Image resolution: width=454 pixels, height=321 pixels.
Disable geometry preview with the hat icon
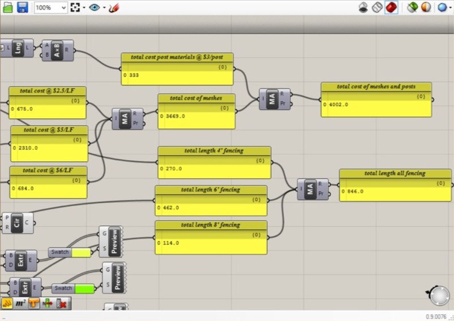tap(363, 7)
